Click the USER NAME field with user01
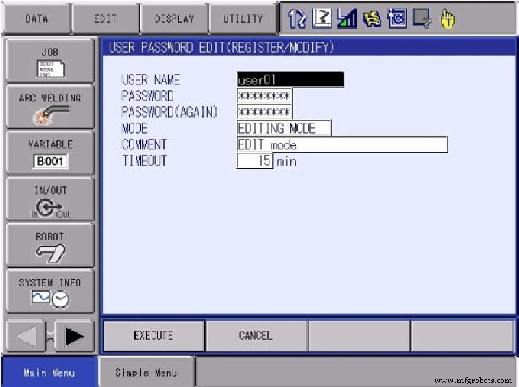The image size is (519, 387). coord(290,80)
